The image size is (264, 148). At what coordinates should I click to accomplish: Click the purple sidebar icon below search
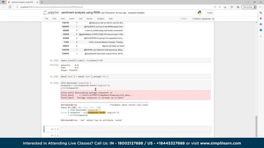pyautogui.click(x=261, y=18)
